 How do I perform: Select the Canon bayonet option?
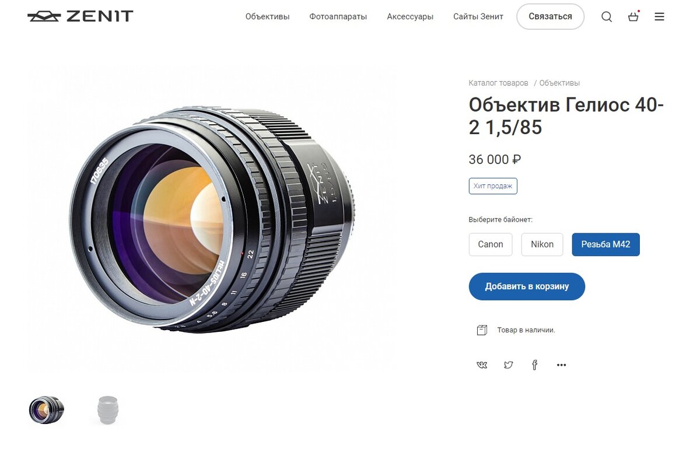click(x=490, y=244)
